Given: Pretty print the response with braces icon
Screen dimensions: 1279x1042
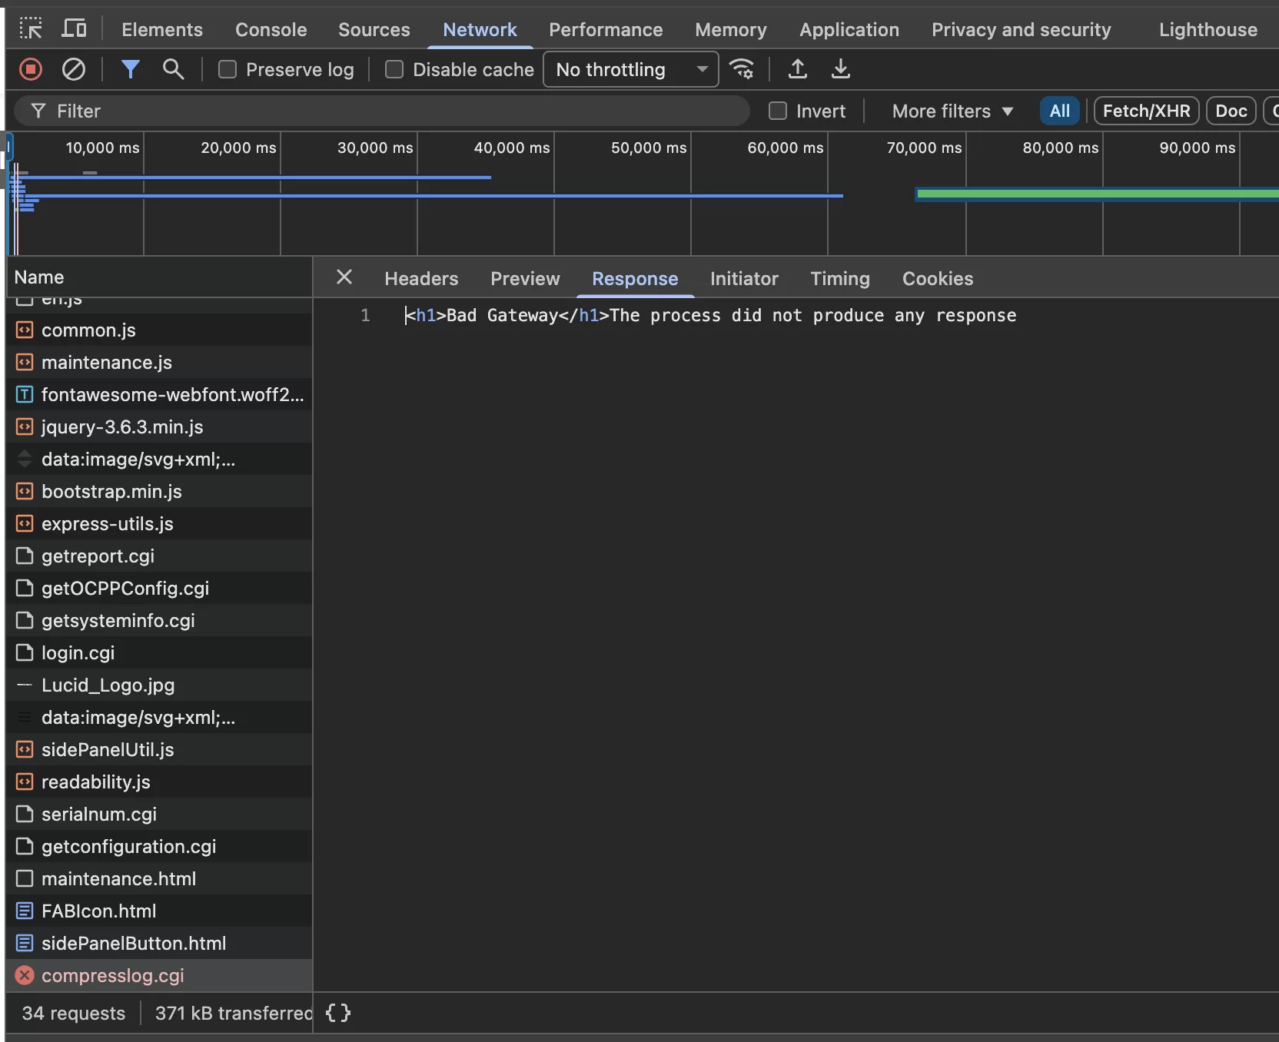Looking at the screenshot, I should pos(338,1013).
